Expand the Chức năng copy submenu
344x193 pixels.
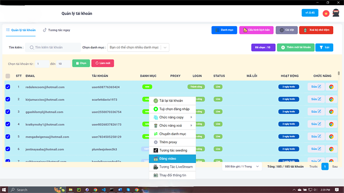tap(172, 117)
